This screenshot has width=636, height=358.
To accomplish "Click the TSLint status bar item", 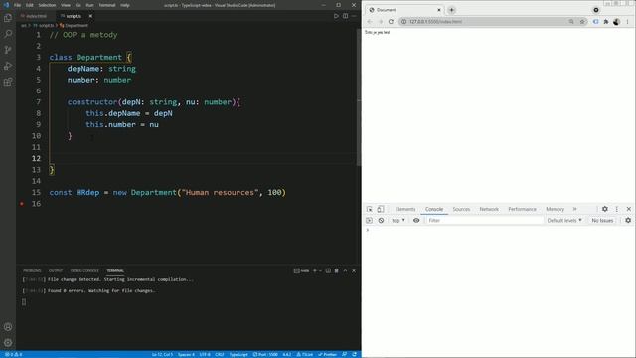I will click(305, 354).
